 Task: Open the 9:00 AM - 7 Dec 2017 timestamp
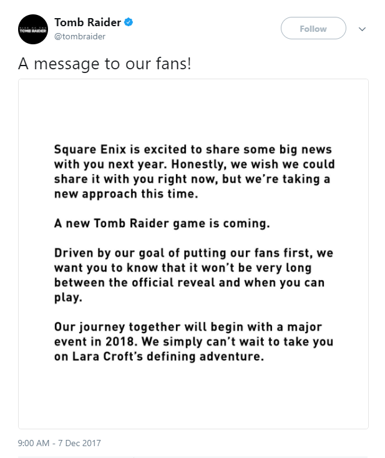pyautogui.click(x=59, y=443)
